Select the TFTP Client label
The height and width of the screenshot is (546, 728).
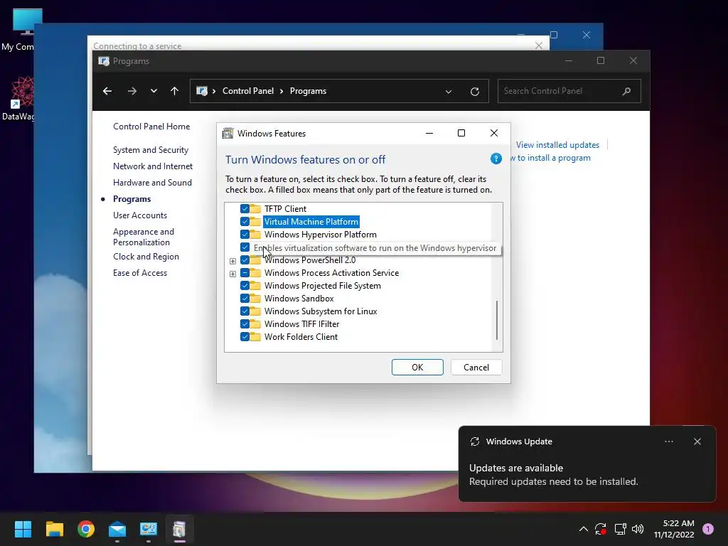[285, 209]
